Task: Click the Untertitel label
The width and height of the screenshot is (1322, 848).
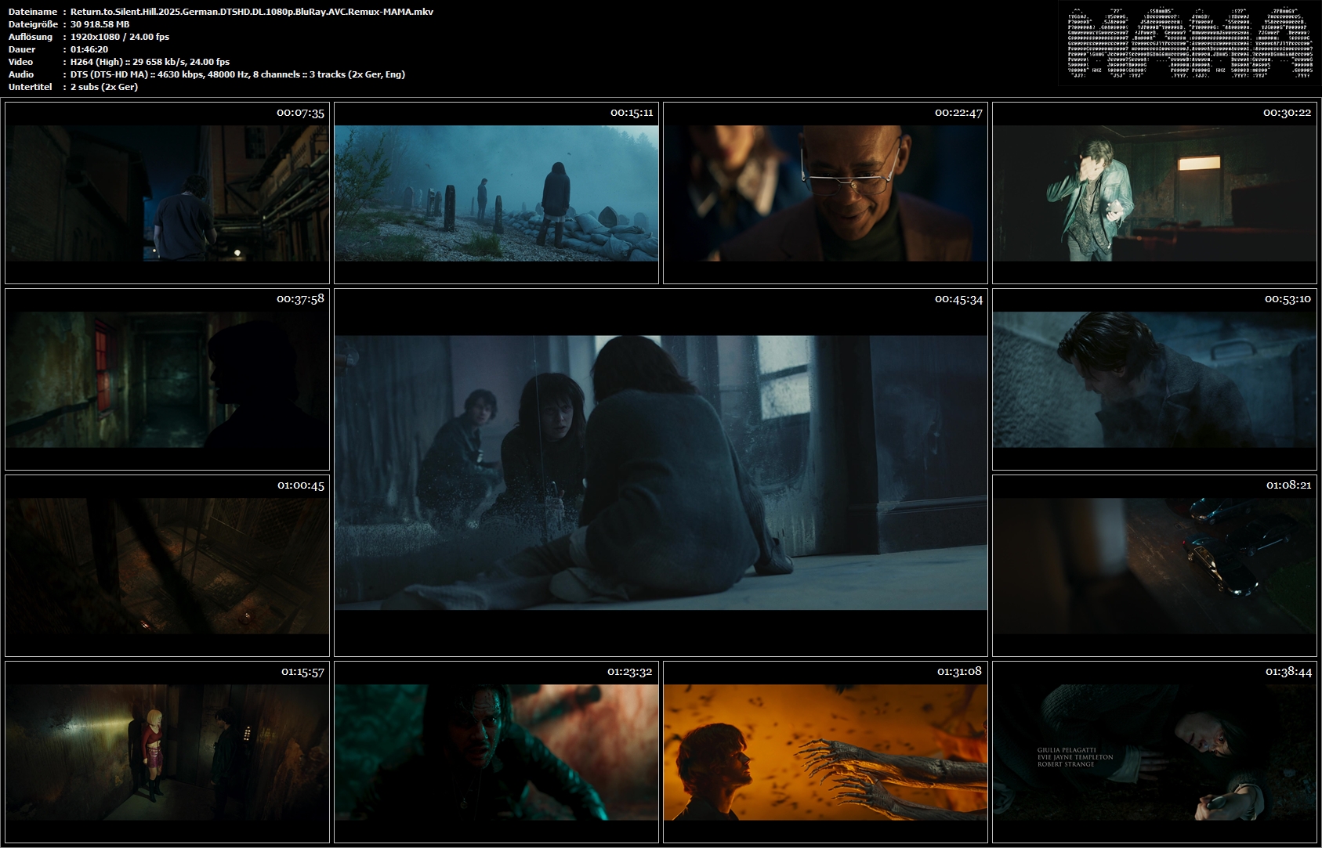Action: click(30, 87)
